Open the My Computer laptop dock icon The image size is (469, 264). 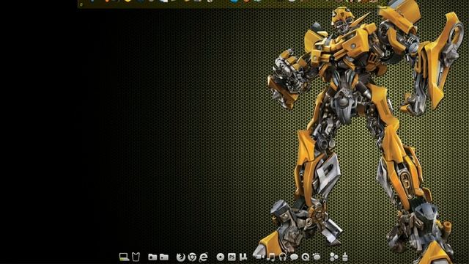124,257
